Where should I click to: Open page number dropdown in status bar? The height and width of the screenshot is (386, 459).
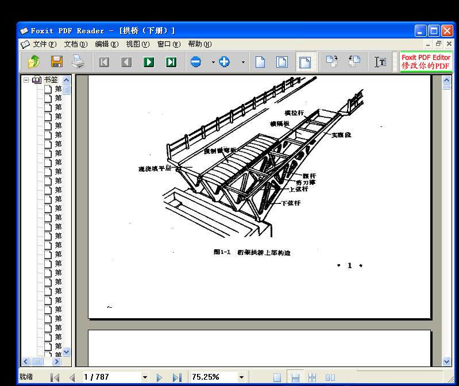click(x=145, y=377)
